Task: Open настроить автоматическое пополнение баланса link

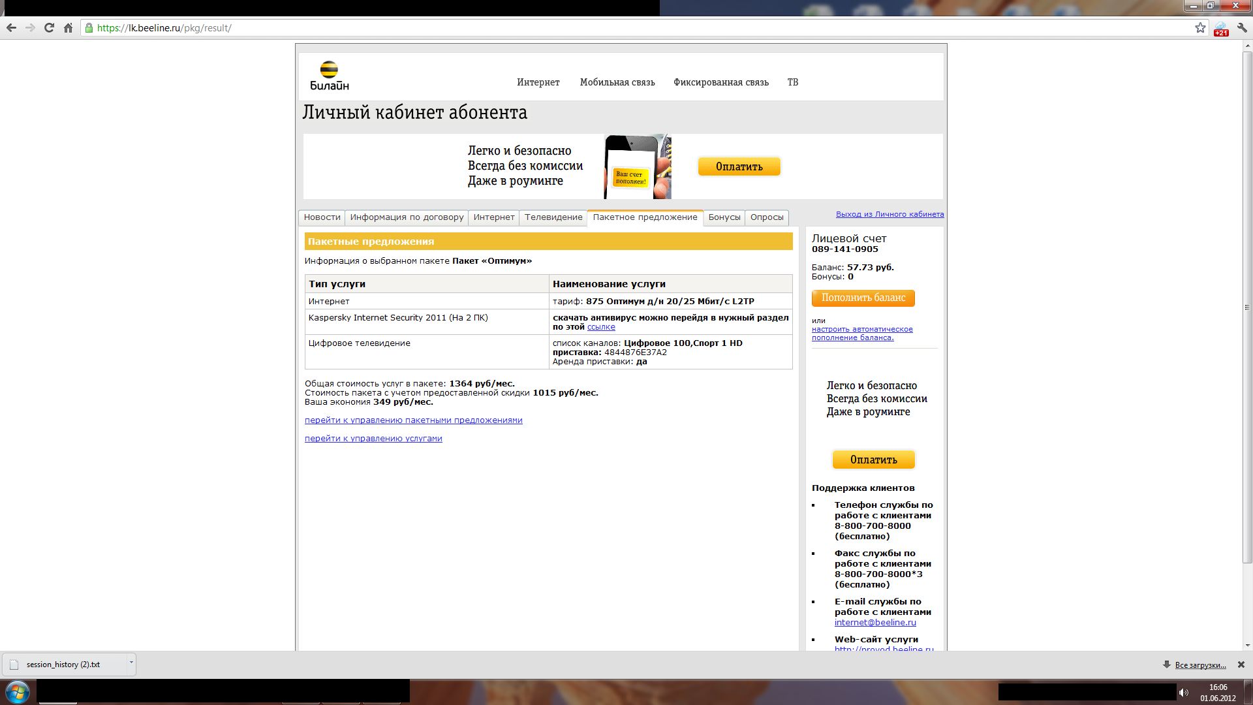Action: pyautogui.click(x=862, y=334)
